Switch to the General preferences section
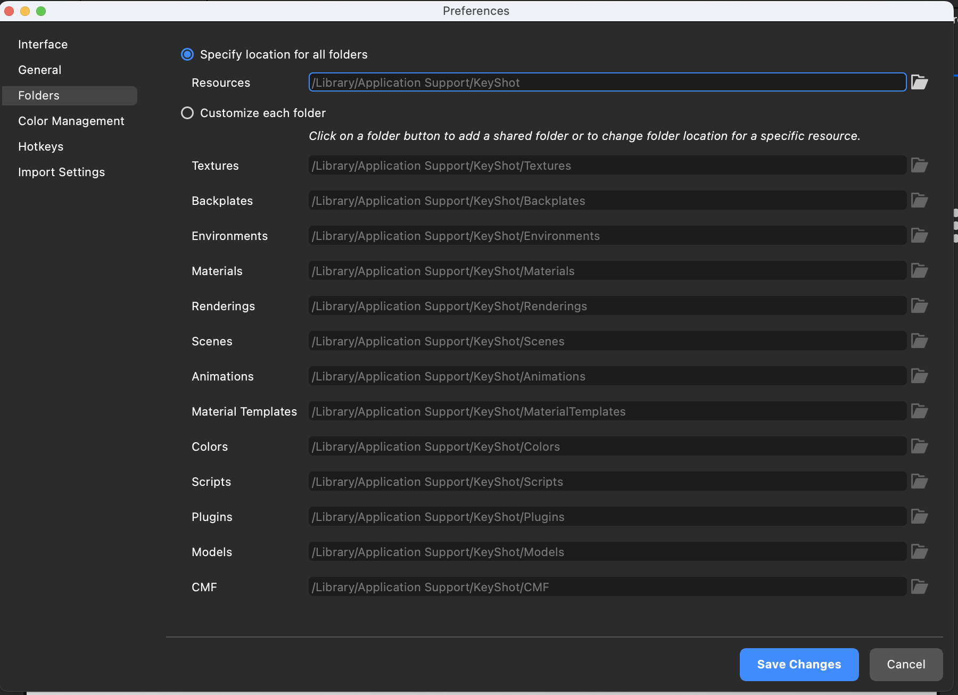Image resolution: width=958 pixels, height=695 pixels. coord(40,70)
